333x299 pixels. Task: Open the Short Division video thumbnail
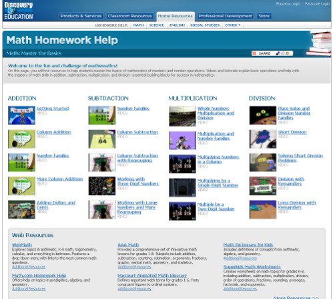[263, 139]
